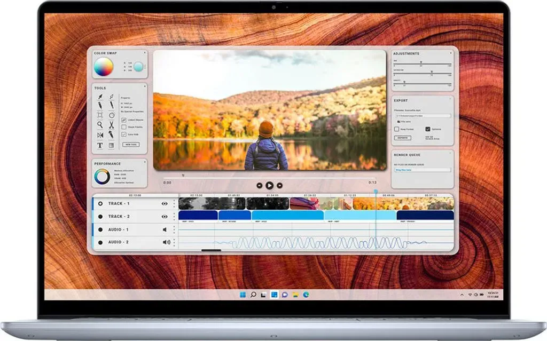Mute Audio - 2 speaker icon
Viewport: 547px width, 341px height.
[166, 242]
